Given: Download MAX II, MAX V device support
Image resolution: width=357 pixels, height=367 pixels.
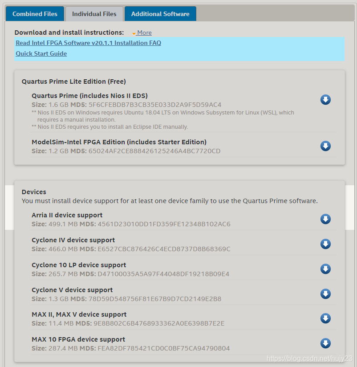Looking at the screenshot, I should (x=325, y=318).
